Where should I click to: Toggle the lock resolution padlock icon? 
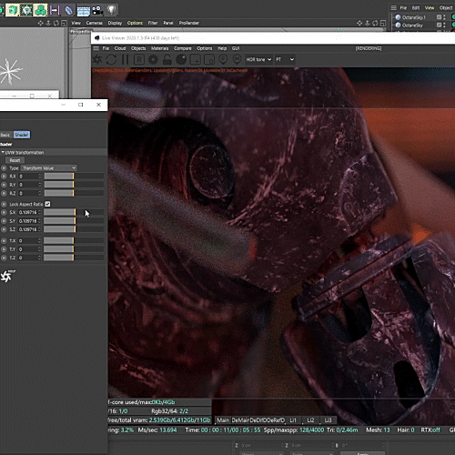(167, 59)
